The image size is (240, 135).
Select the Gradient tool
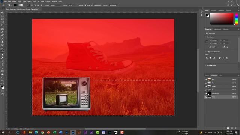(3, 52)
